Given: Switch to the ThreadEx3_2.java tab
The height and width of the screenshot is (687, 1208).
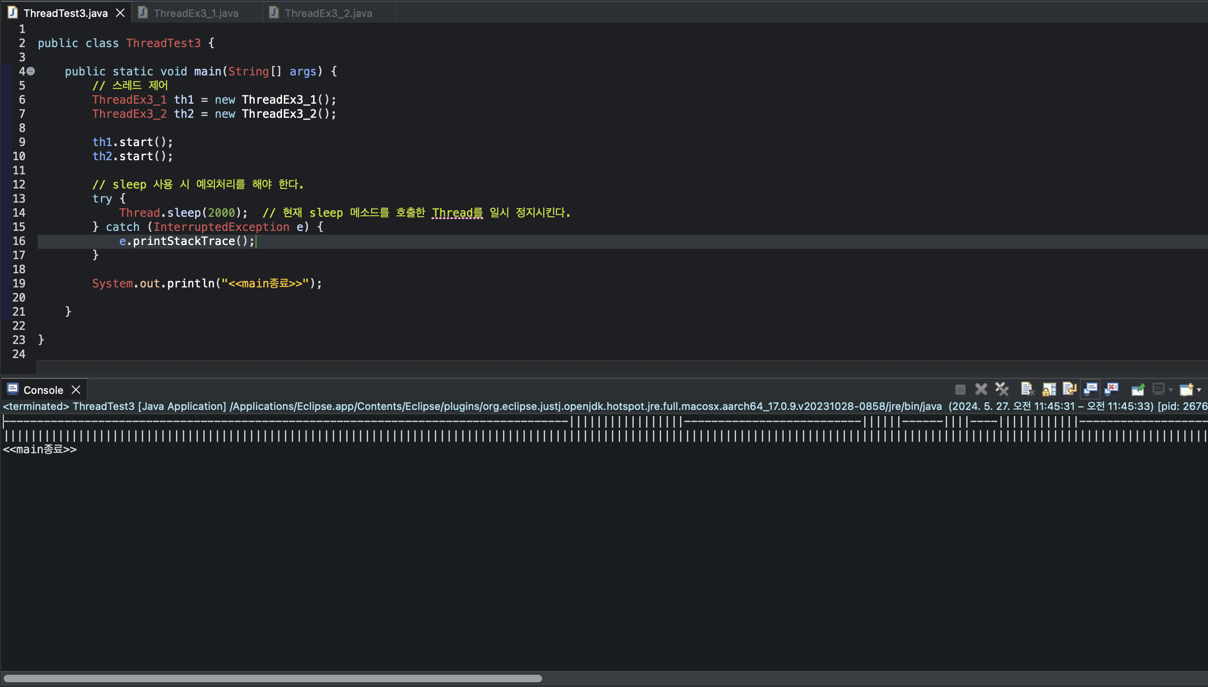Looking at the screenshot, I should click(328, 13).
